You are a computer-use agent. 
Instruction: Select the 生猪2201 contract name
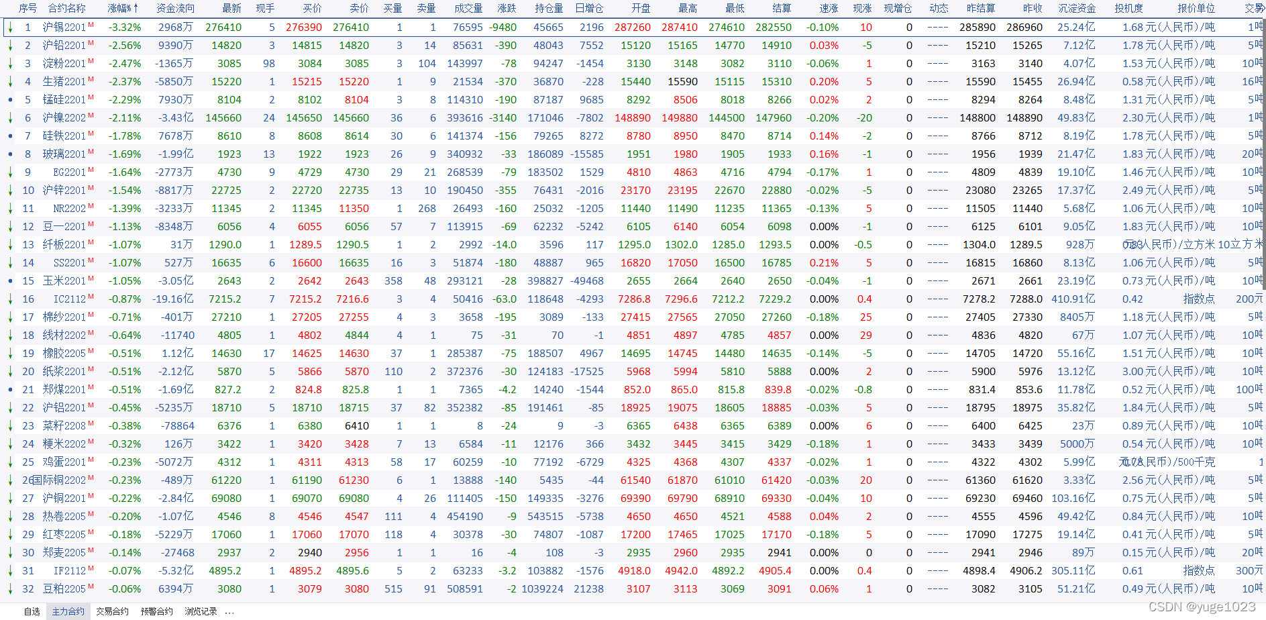[x=64, y=82]
